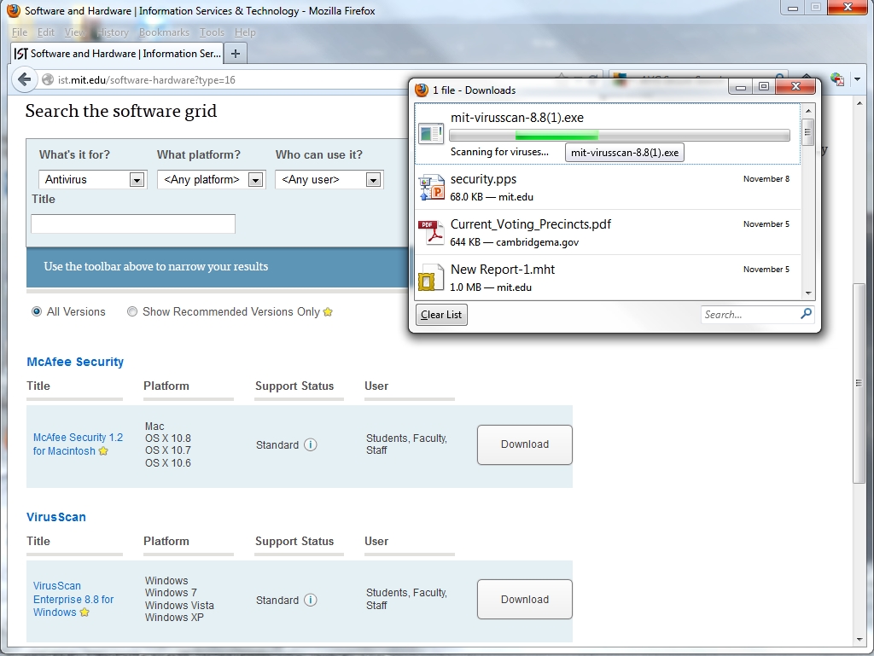Click the mit-virusscan exe file icon
874x656 pixels.
431,133
